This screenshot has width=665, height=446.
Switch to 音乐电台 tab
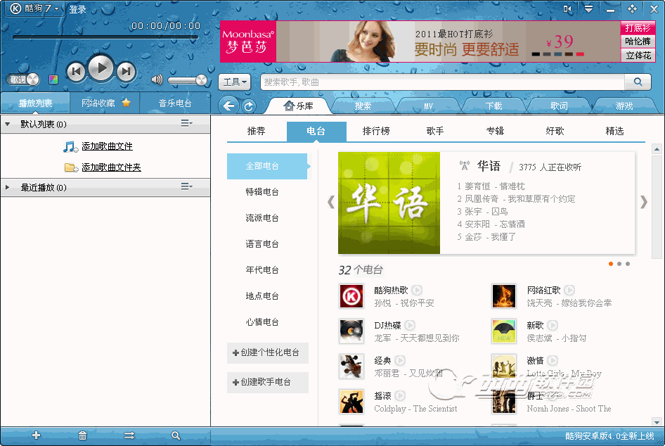click(x=175, y=103)
